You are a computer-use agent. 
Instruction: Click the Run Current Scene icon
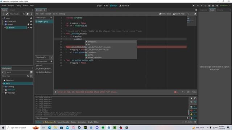tap(210, 6)
